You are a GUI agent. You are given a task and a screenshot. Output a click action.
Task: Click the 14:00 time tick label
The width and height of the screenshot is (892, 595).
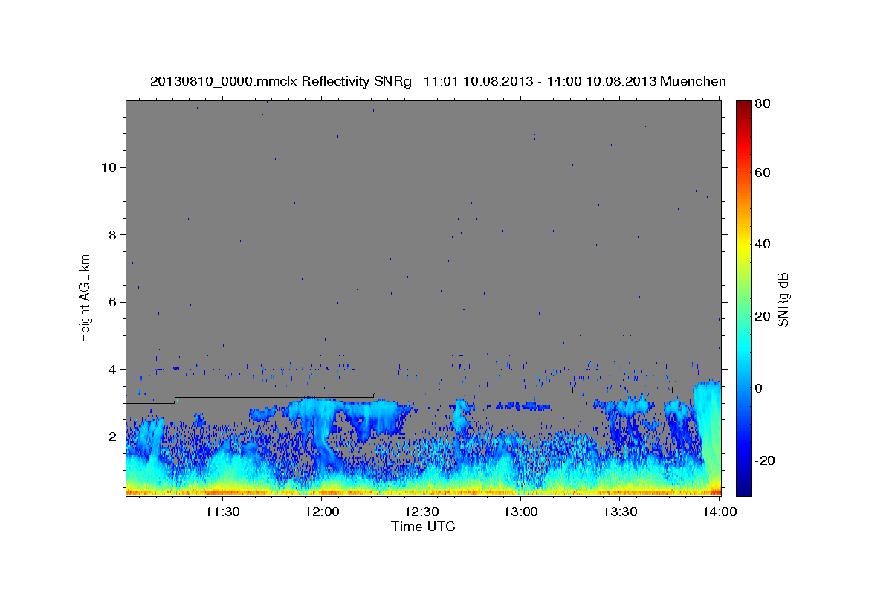pos(720,512)
